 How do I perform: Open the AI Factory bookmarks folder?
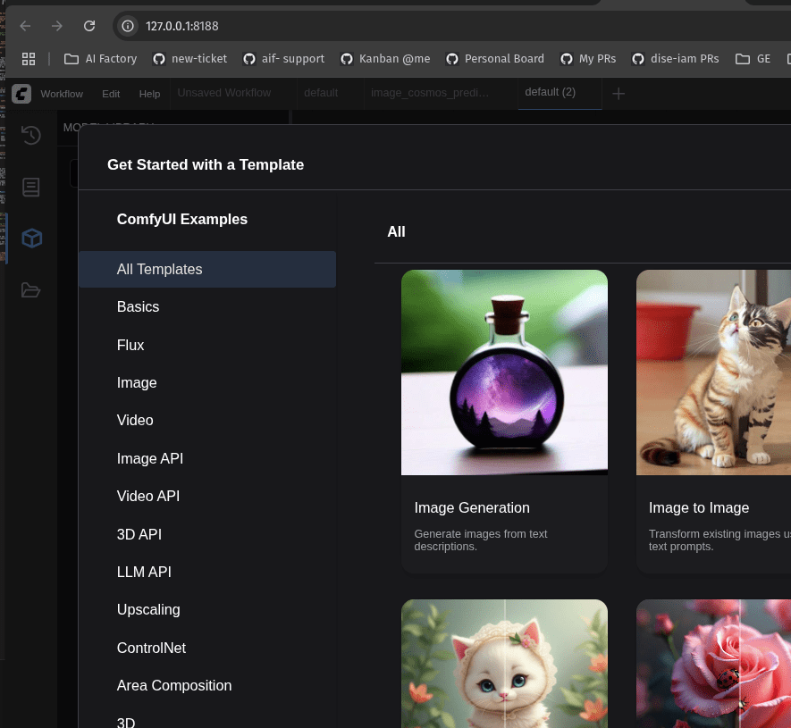tap(99, 59)
